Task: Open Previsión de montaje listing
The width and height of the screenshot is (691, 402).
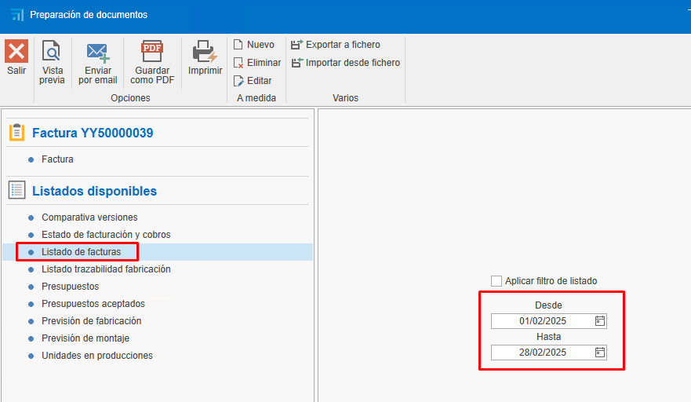Action: tap(85, 338)
